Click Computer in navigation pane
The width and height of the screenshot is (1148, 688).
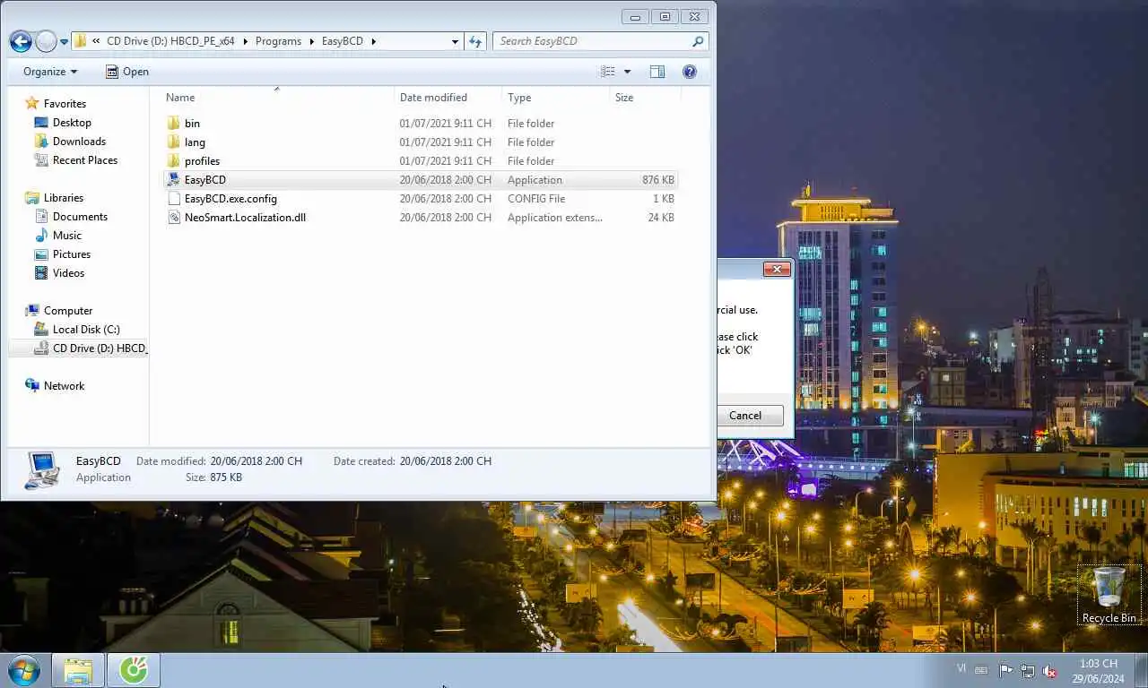pos(68,311)
